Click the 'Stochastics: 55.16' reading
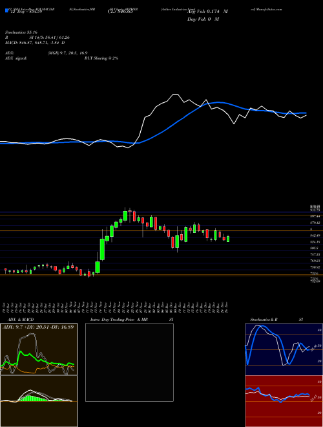Image resolution: width=323 pixels, height=427 pixels. coord(21,32)
